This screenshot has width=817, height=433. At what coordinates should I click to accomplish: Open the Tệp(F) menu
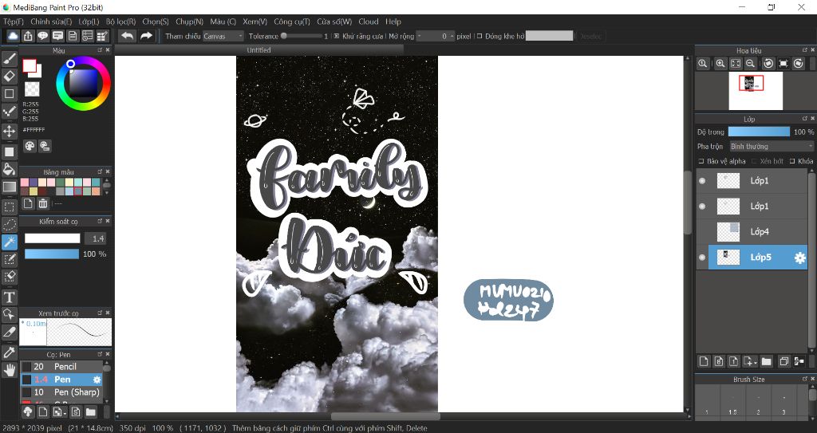pyautogui.click(x=14, y=22)
